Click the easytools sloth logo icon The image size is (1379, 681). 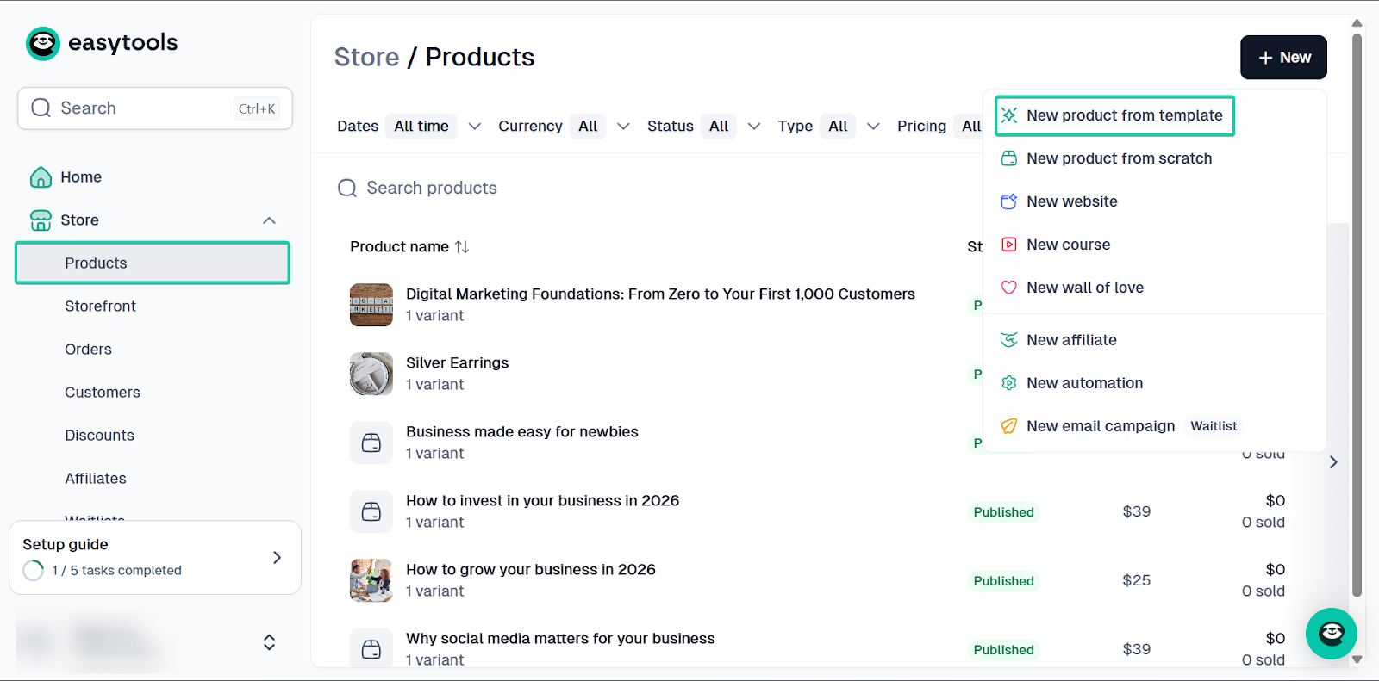coord(43,43)
